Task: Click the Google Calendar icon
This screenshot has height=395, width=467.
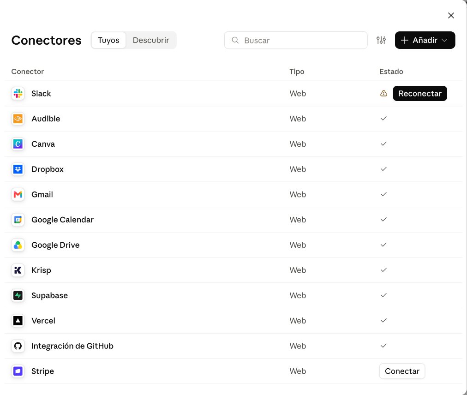Action: (x=18, y=220)
